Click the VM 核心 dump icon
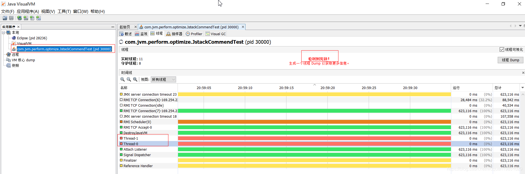 point(9,60)
